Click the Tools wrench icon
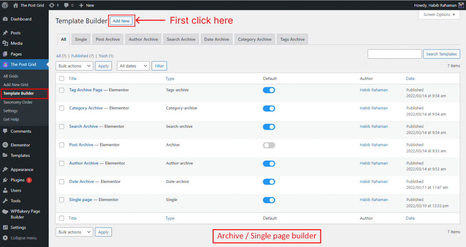Screen dimensions: 466x247 pos(5,201)
